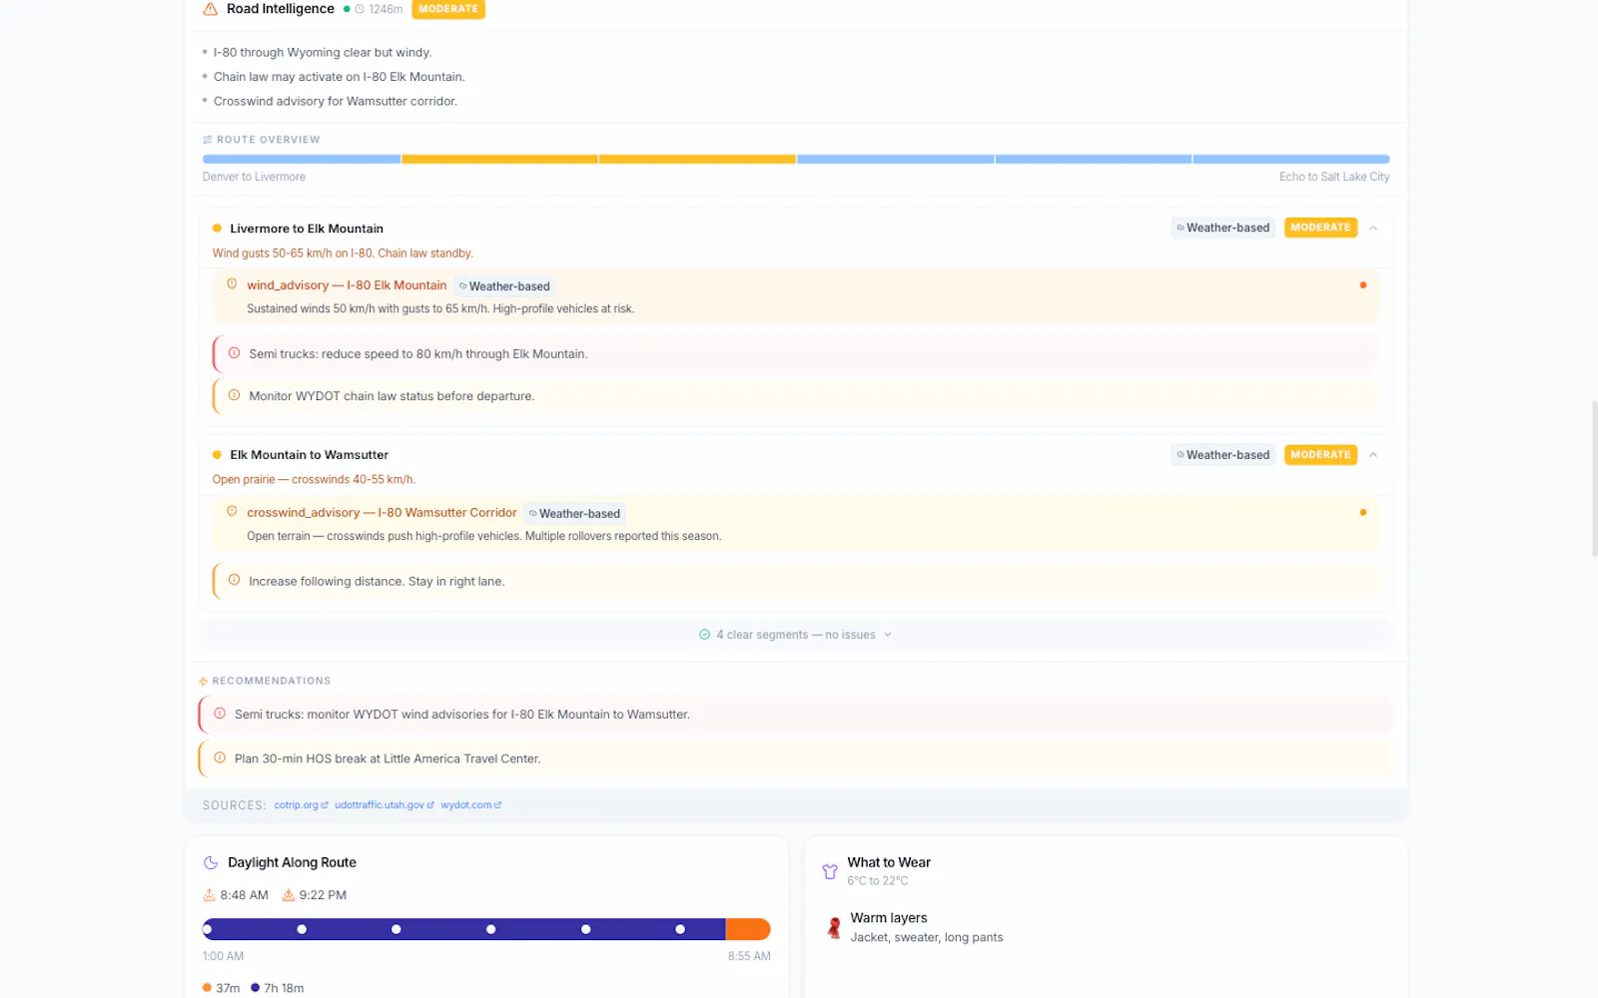Click MODERATE badge for Elk Mountain to Wamsutter
Viewport: 1598px width, 998px height.
click(x=1320, y=455)
